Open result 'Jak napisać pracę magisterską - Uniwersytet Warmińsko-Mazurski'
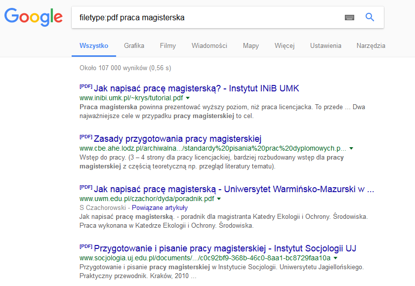415x286 pixels. [234, 189]
